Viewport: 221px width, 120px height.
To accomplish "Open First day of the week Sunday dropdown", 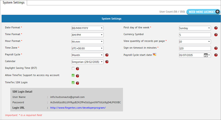I will coord(195,28).
